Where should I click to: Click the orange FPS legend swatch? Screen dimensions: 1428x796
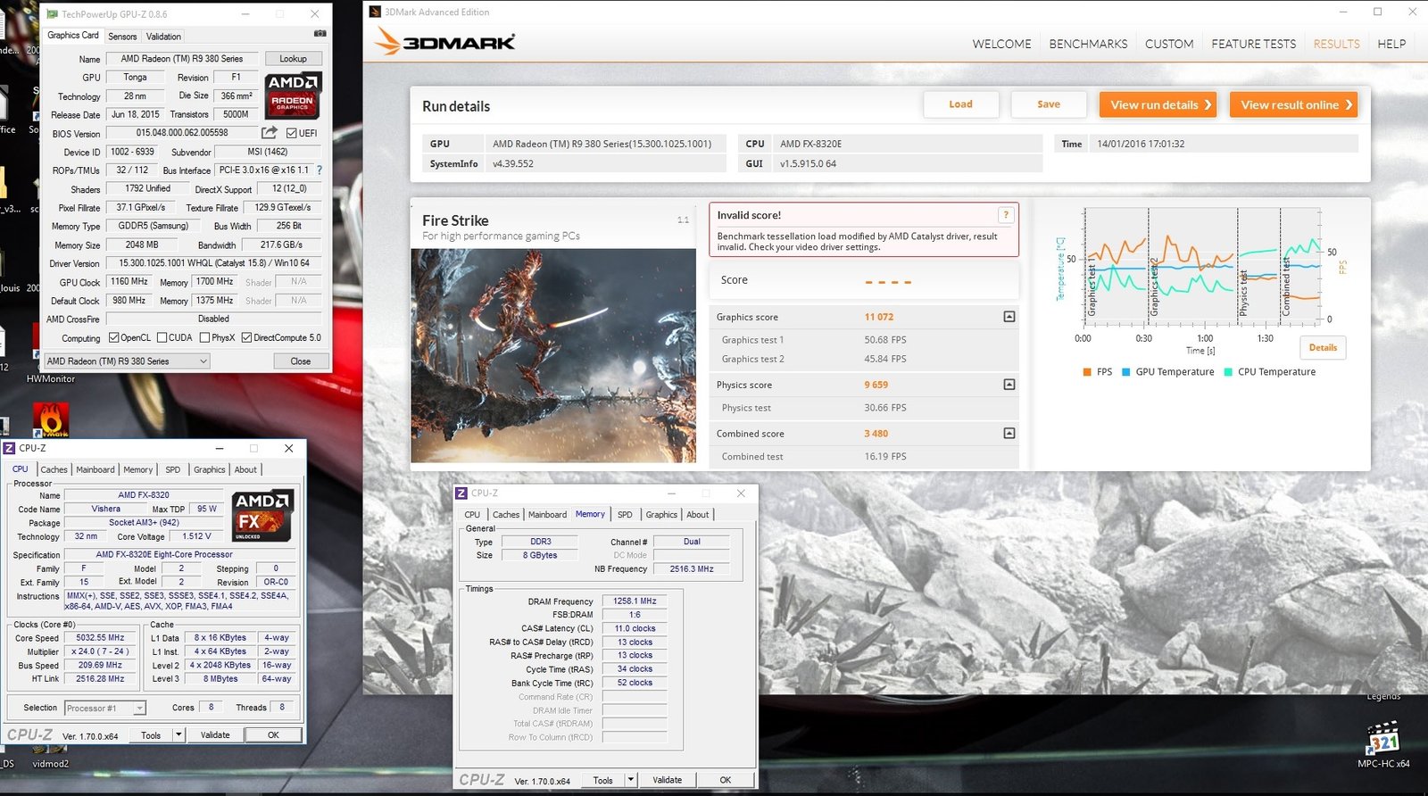tap(1087, 372)
